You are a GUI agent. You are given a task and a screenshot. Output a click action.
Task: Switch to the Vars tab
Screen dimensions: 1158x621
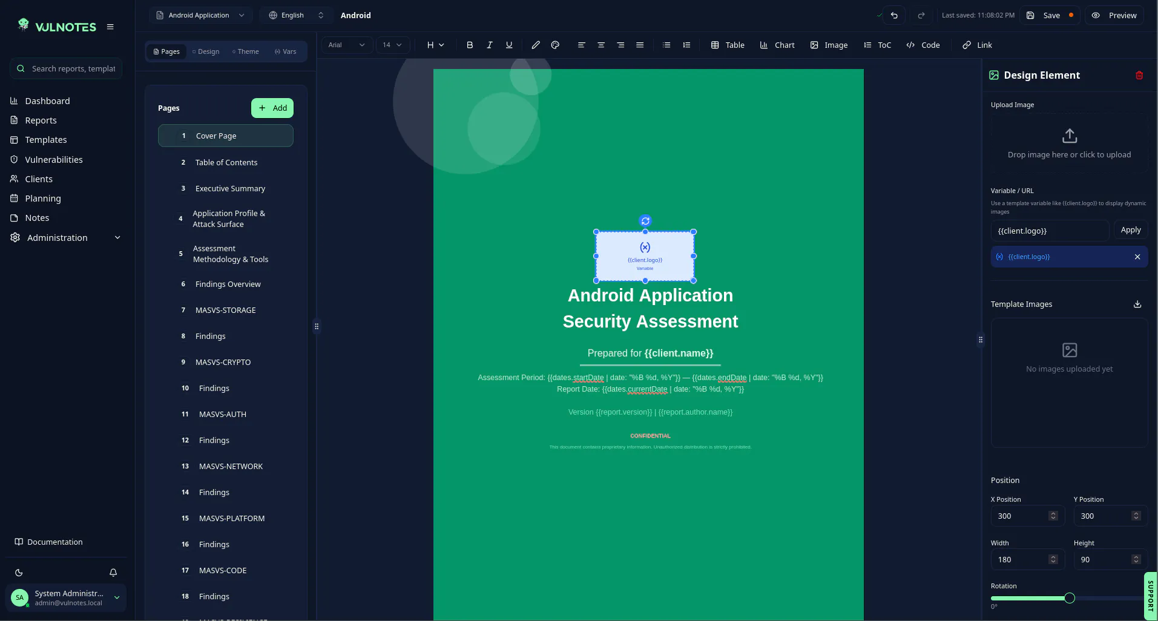point(286,51)
